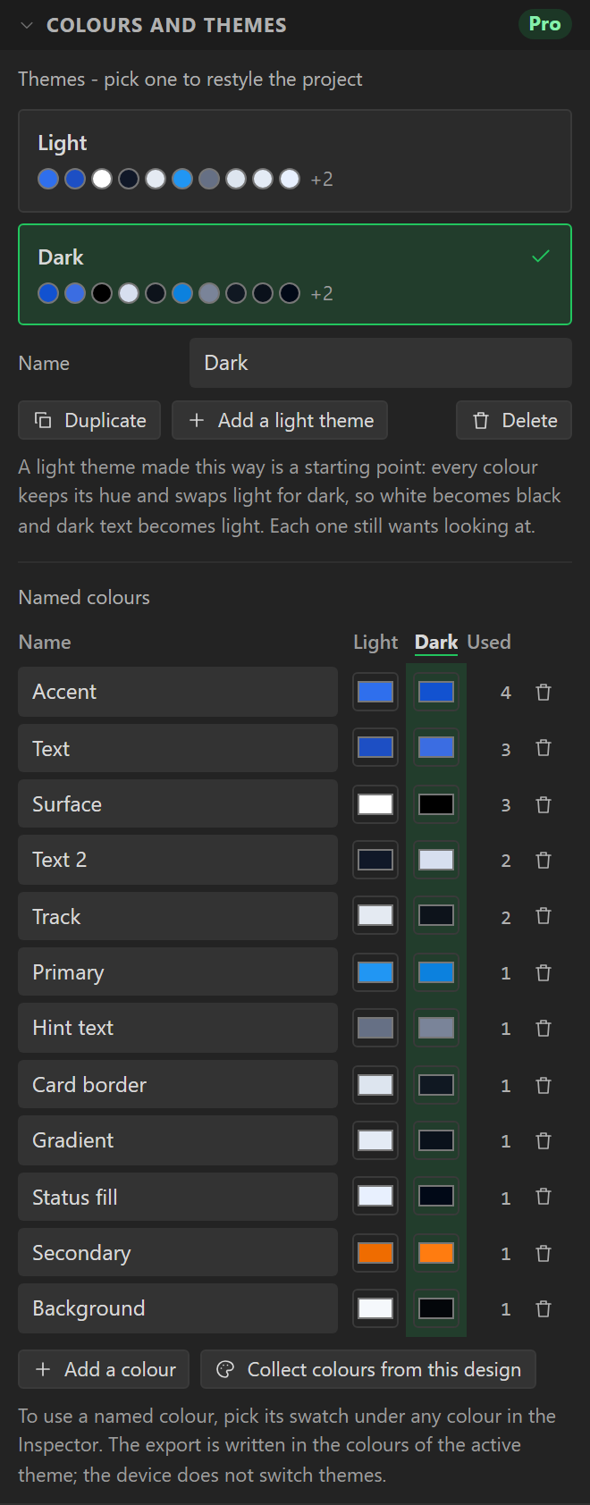Delete the Gradient named colour

tap(544, 1140)
